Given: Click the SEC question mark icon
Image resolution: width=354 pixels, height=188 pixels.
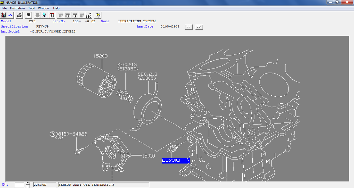Looking at the screenshot, I should click(x=89, y=15).
